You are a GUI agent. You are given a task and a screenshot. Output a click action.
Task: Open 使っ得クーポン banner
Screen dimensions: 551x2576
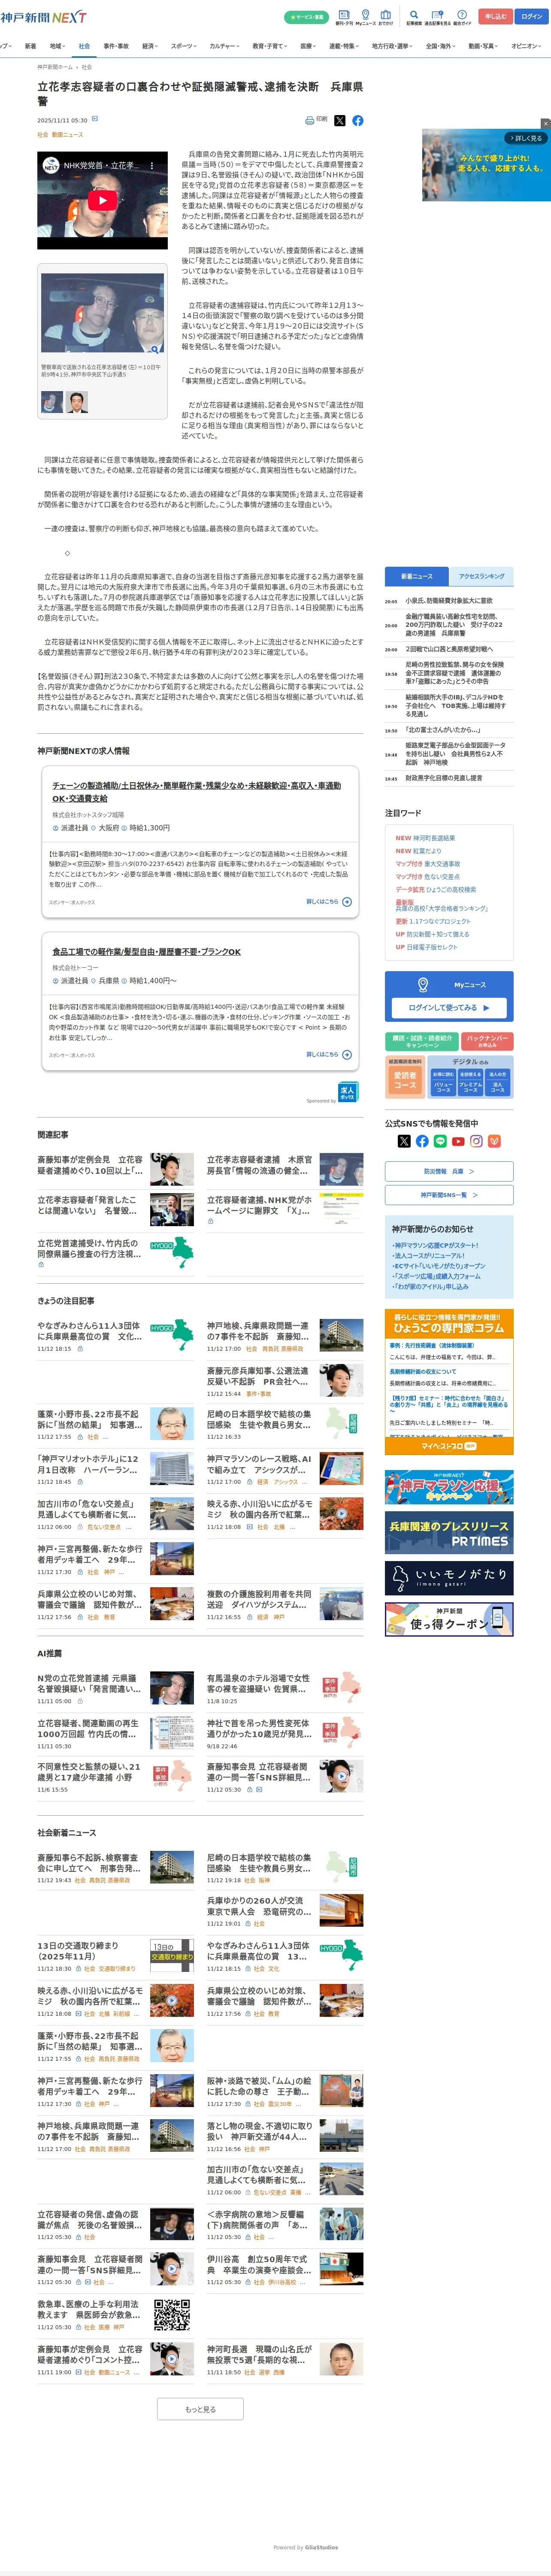coord(449,1620)
